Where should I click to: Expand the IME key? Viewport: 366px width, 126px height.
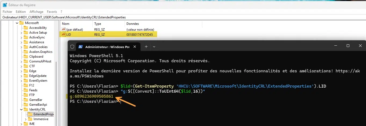point(21,124)
